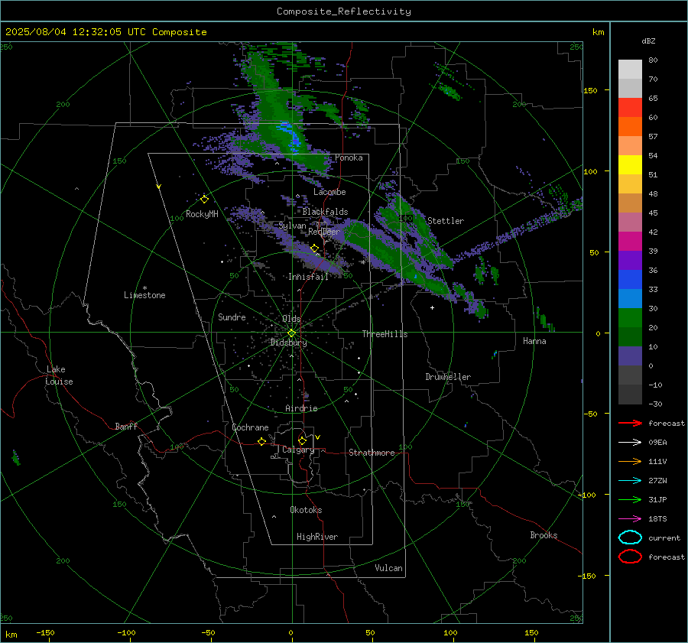This screenshot has width=688, height=643.
Task: Click the Ponoka city label
Action: (349, 158)
